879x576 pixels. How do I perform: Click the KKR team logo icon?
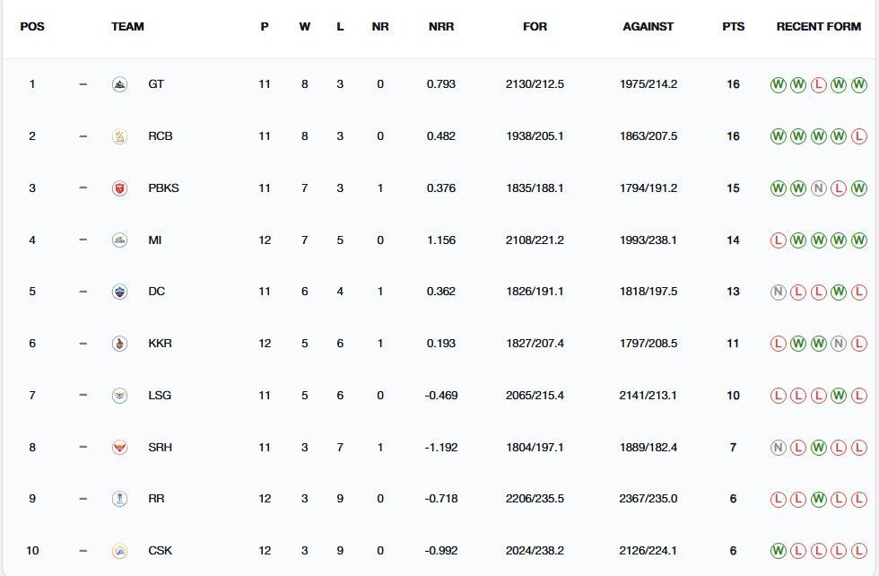coord(119,344)
